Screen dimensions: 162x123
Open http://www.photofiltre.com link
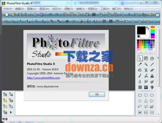(43, 78)
